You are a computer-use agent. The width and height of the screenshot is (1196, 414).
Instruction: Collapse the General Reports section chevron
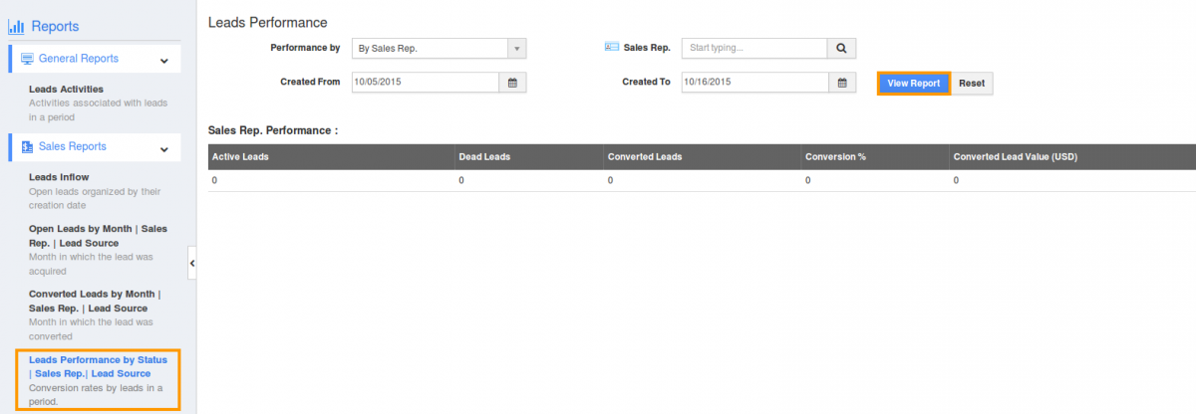pos(164,60)
